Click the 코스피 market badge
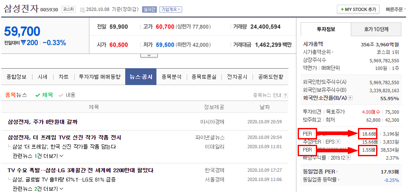Image resolution: width=409 pixels, height=192 pixels. pyautogui.click(x=68, y=10)
